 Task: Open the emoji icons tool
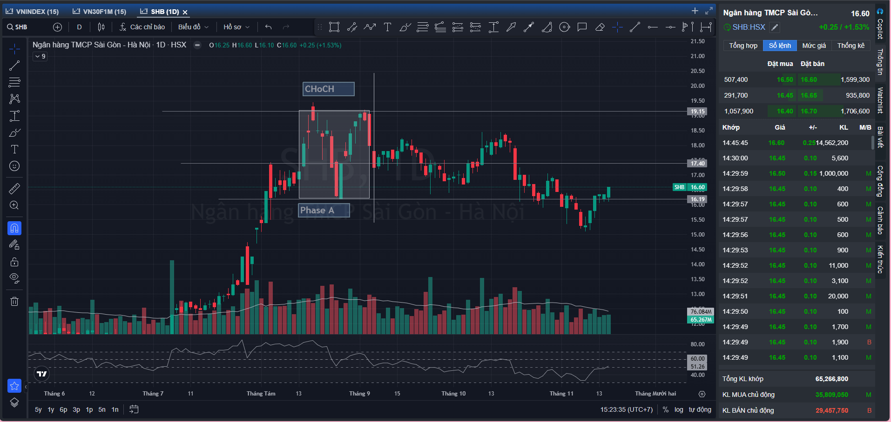tap(14, 166)
